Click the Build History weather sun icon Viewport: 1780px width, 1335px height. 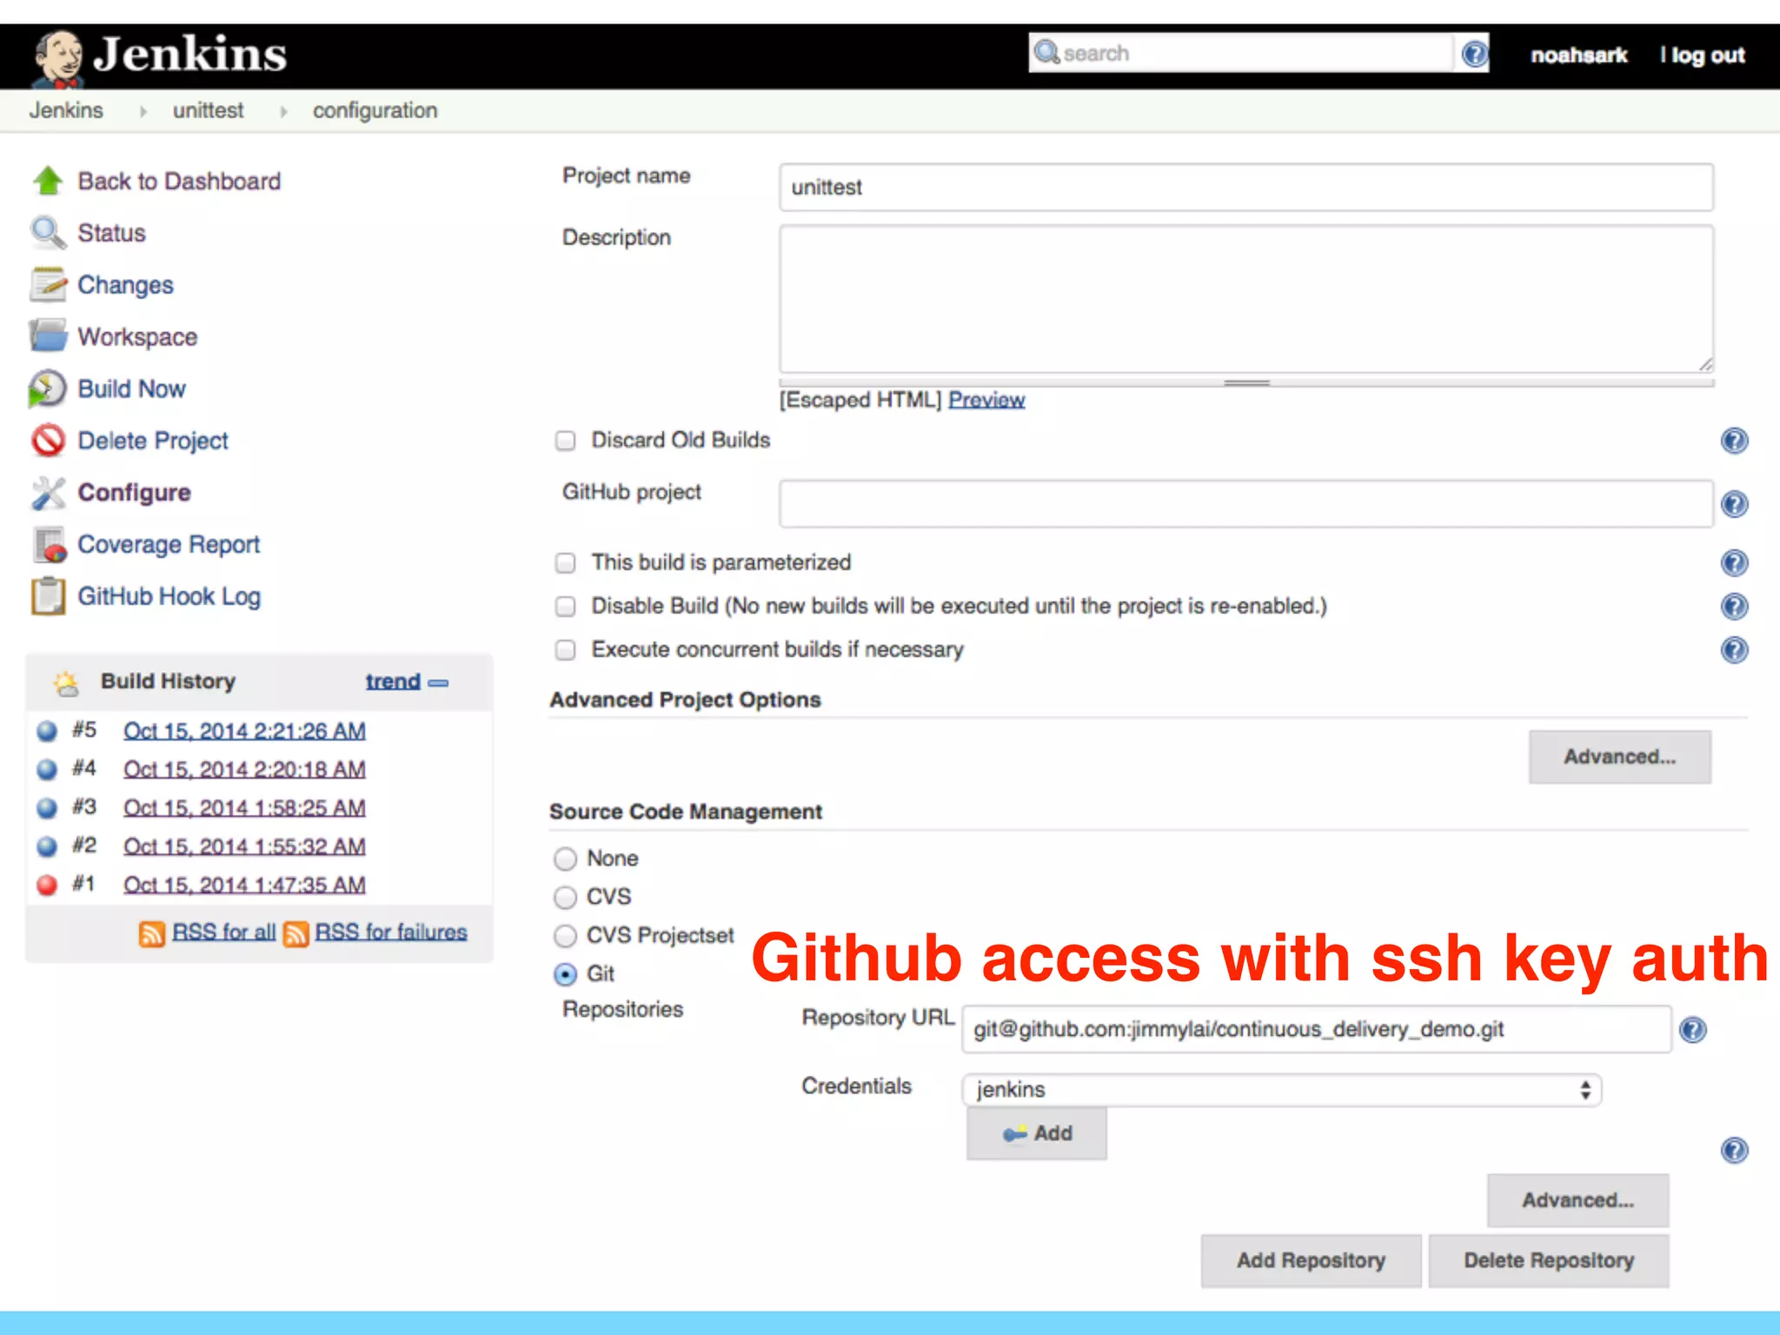coord(66,683)
